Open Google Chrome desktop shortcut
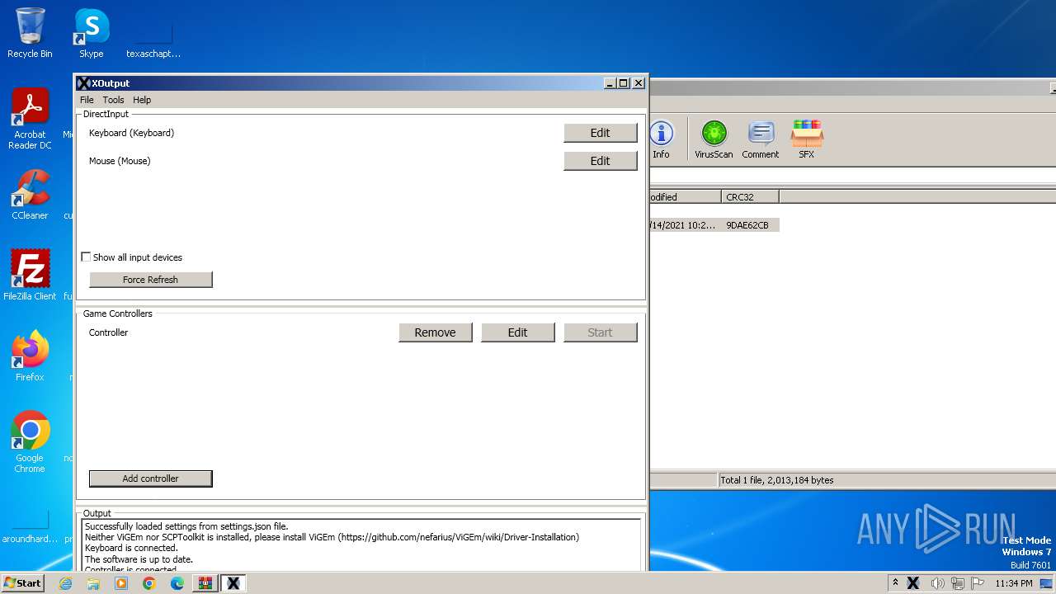Image resolution: width=1056 pixels, height=594 pixels. click(x=30, y=442)
